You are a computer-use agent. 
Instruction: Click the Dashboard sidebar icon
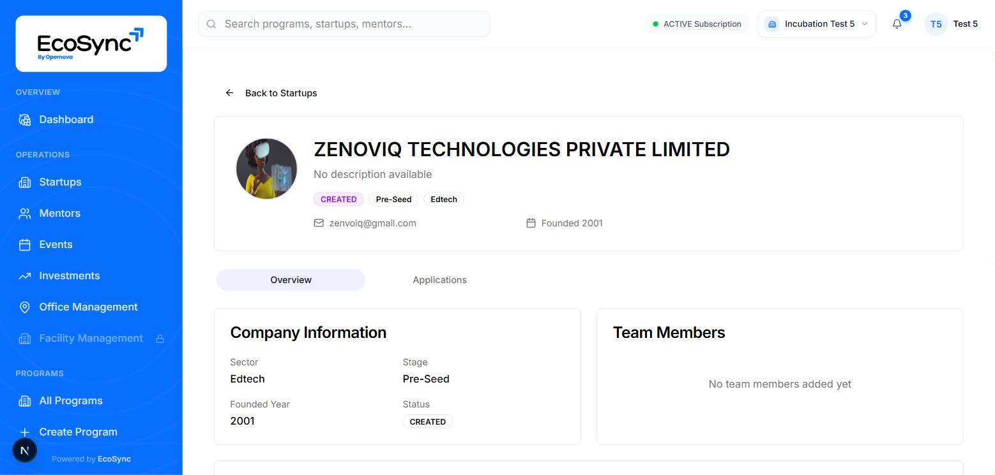click(25, 119)
